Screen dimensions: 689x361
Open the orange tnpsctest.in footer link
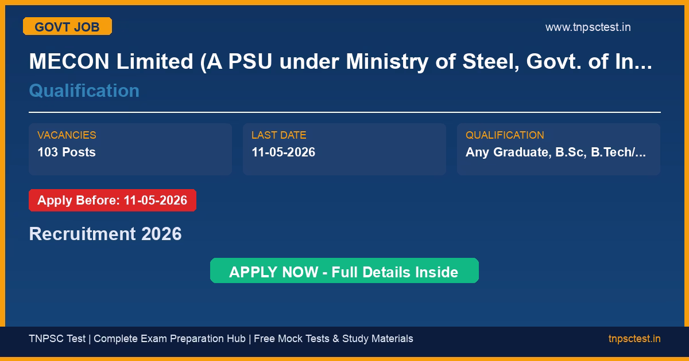click(x=634, y=339)
